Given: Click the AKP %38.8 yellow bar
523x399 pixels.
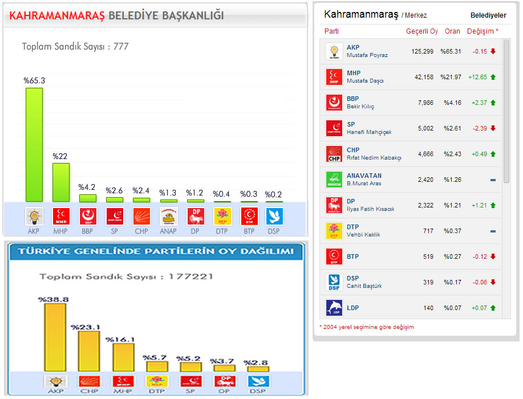Looking at the screenshot, I should [55, 337].
